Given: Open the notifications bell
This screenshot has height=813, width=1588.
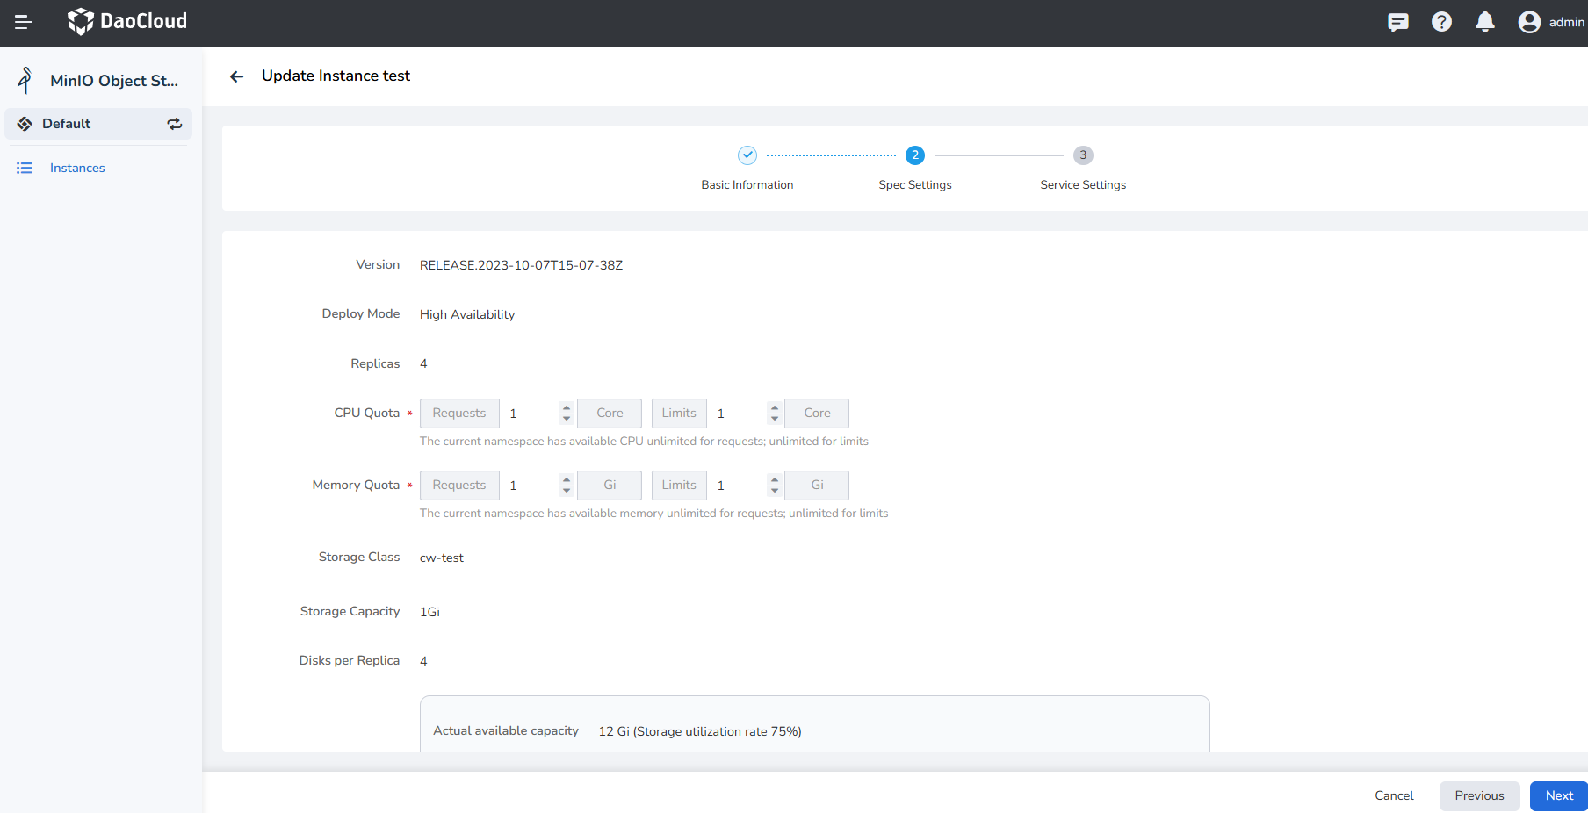Looking at the screenshot, I should (x=1484, y=22).
